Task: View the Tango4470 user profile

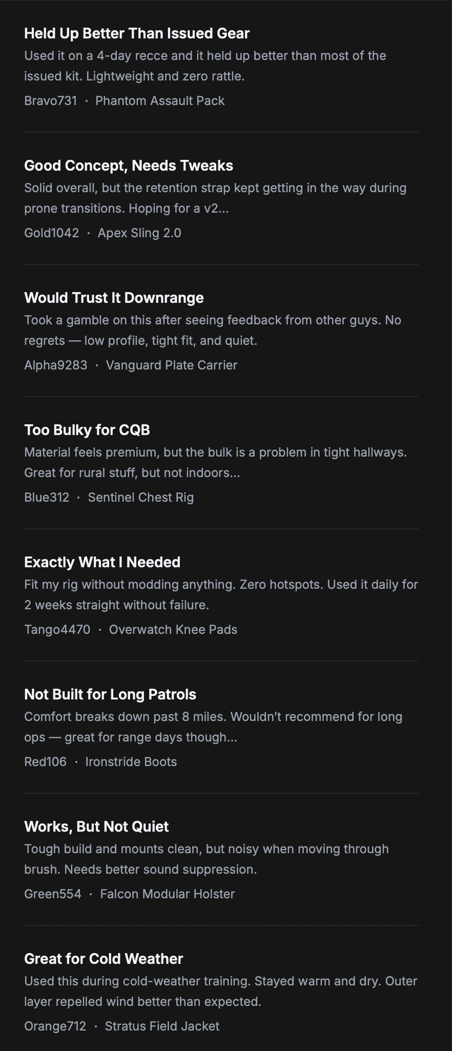Action: point(57,629)
